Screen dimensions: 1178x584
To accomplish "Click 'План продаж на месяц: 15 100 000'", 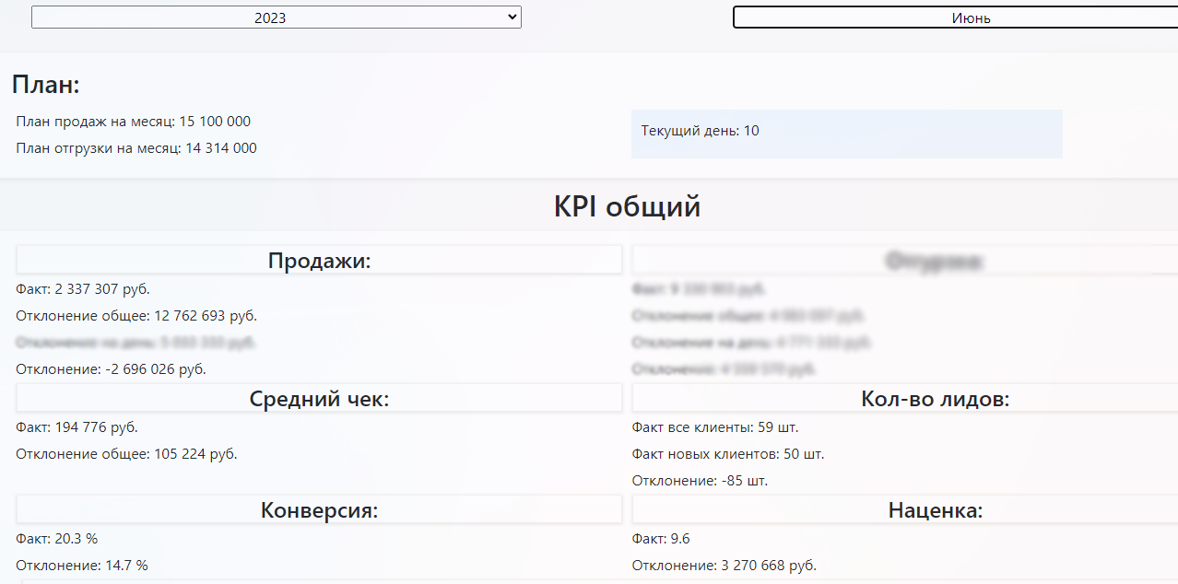I will click(x=134, y=122).
